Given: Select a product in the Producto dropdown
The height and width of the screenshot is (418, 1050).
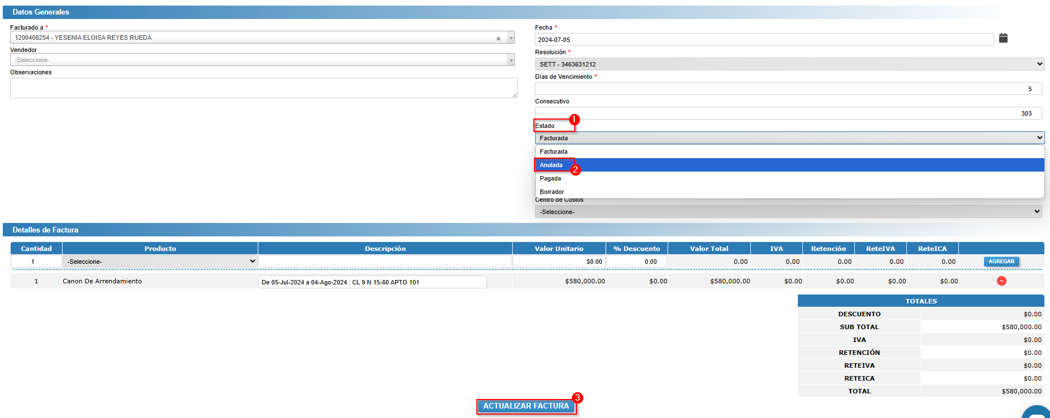Looking at the screenshot, I should coord(160,262).
